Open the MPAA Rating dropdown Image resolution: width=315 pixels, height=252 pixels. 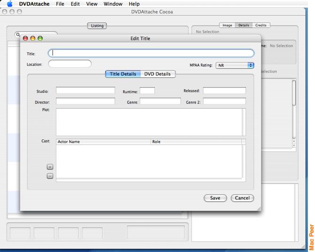(235, 65)
